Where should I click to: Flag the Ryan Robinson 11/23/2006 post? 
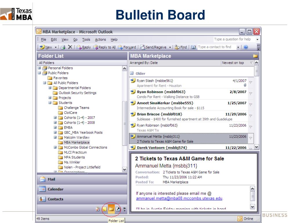(x=251, y=127)
